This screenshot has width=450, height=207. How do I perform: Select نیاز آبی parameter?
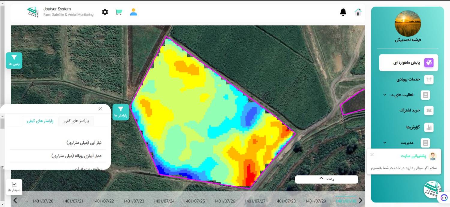coord(84,143)
